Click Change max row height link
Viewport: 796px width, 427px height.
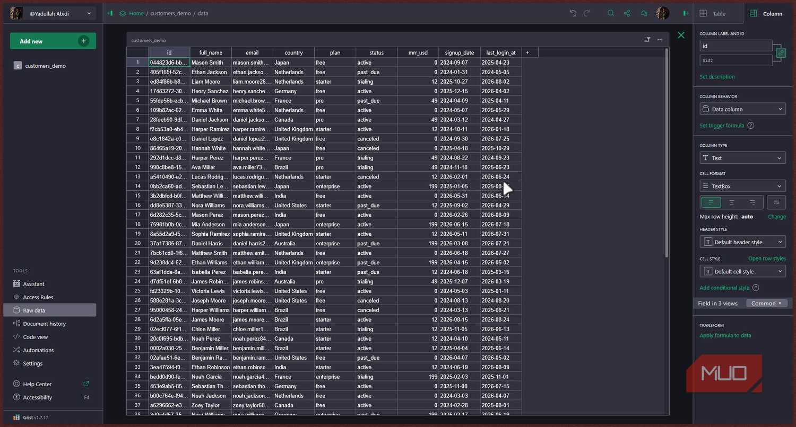pyautogui.click(x=777, y=217)
